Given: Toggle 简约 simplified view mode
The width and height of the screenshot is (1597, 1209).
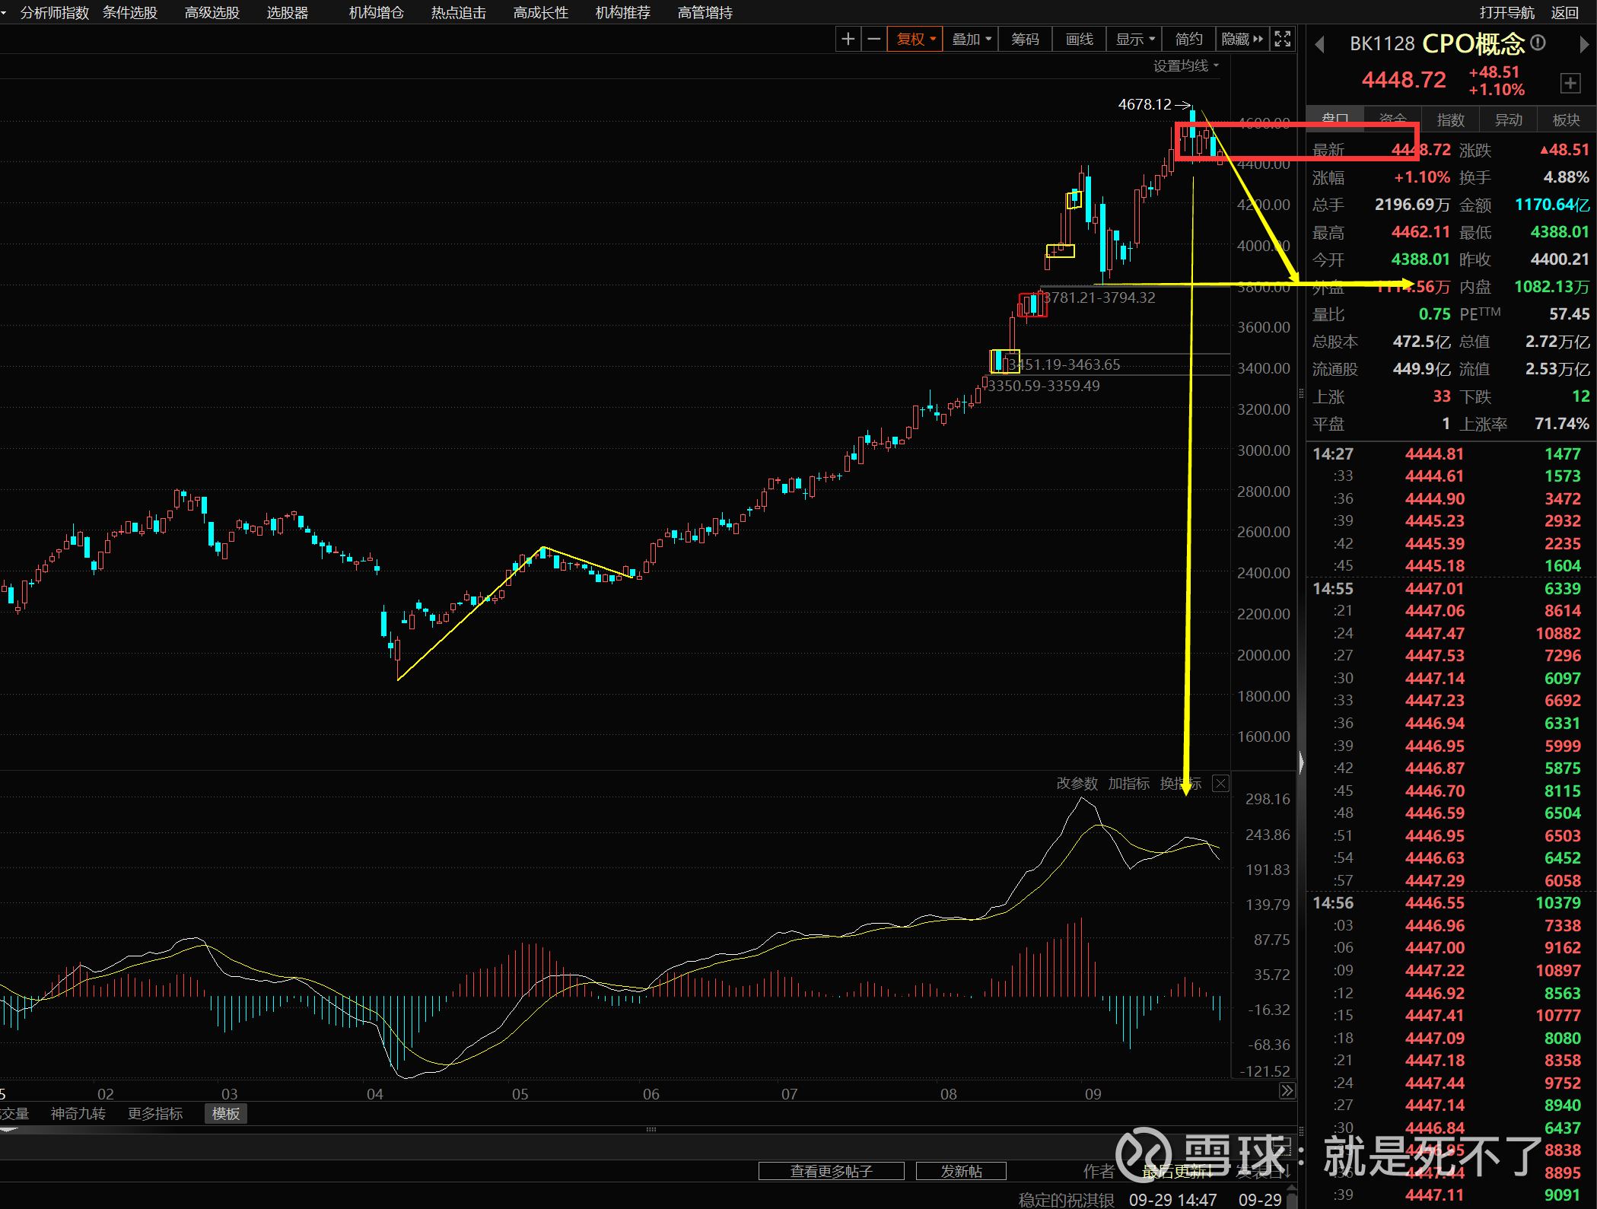Looking at the screenshot, I should 1188,39.
